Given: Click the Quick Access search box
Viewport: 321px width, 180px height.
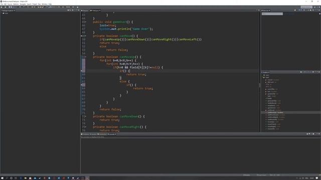Looking at the screenshot, I should (x=306, y=7).
